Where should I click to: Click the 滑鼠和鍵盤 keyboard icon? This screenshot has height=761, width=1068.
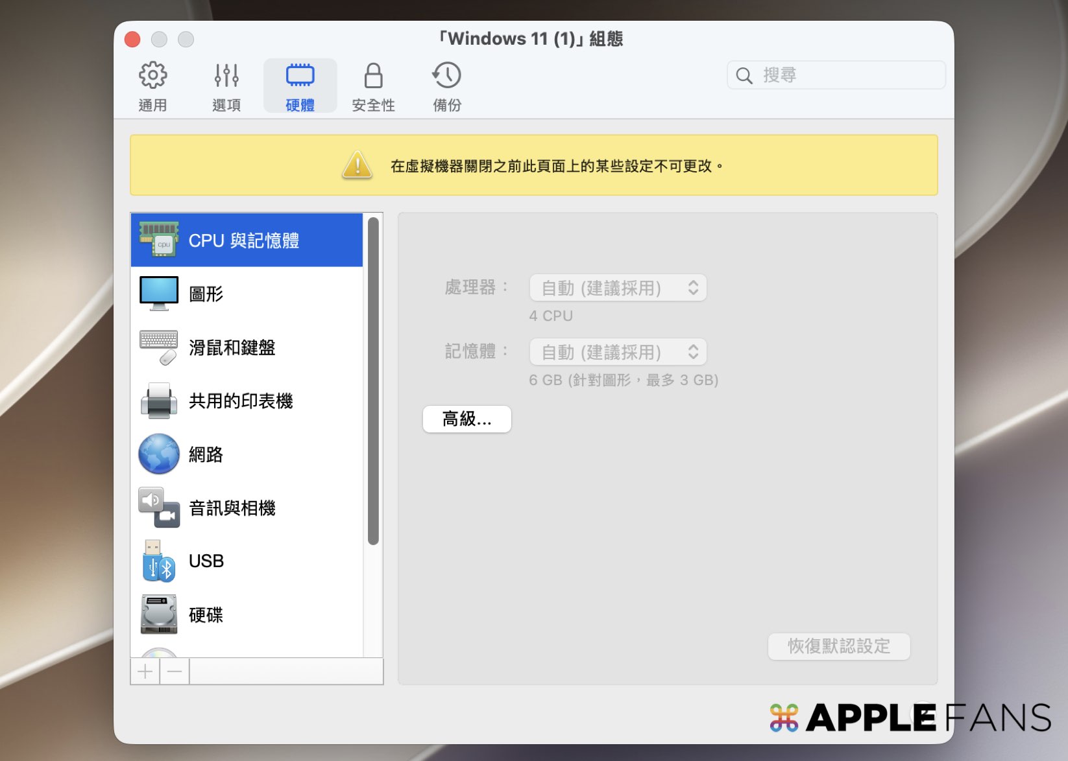pyautogui.click(x=159, y=347)
